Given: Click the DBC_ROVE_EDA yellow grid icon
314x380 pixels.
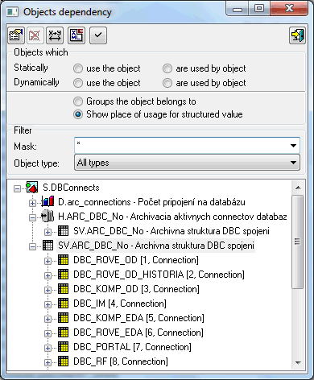Looking at the screenshot, I should [63, 332].
